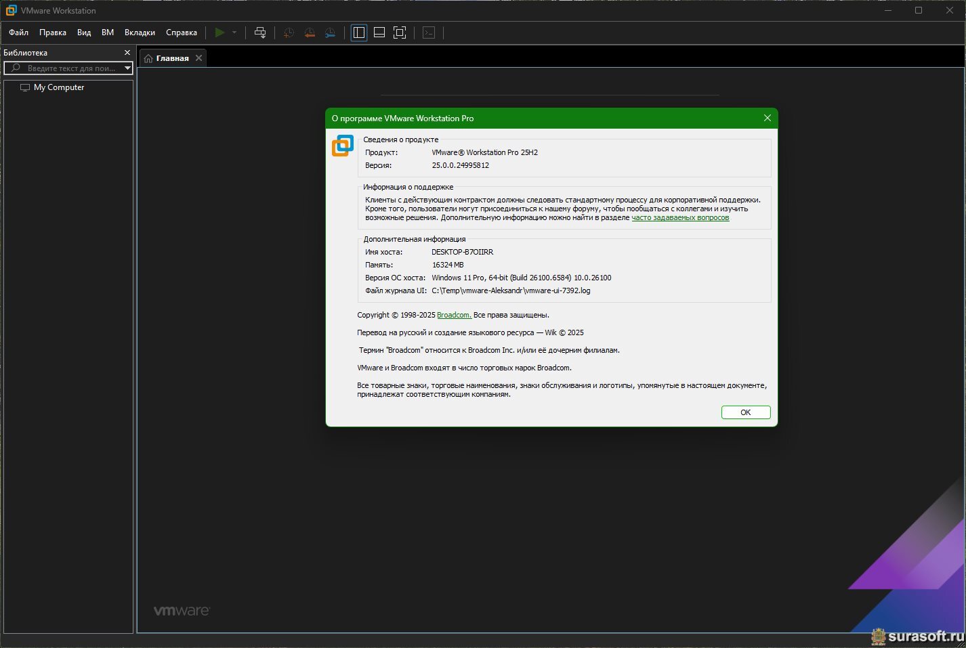This screenshot has height=648, width=966.
Task: Click the library search text field
Action: 71,68
